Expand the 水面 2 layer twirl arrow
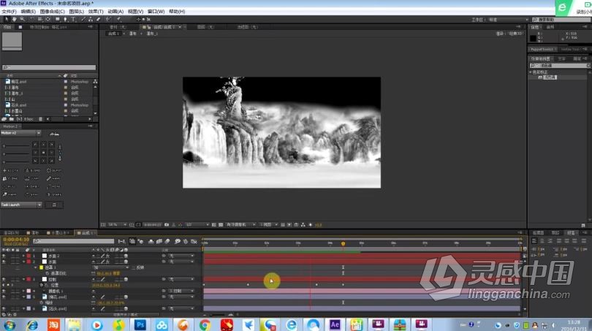Screen dimensions: 592x331 (24, 256)
